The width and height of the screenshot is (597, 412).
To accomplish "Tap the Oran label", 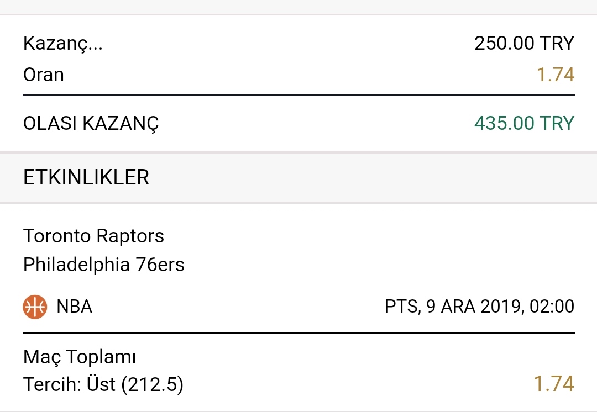I will (44, 75).
